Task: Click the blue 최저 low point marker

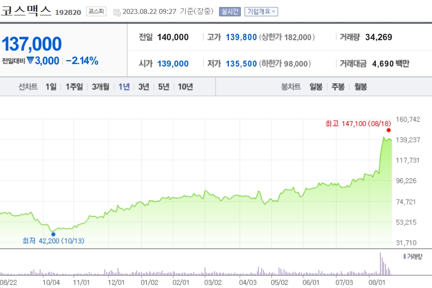Action: coord(53,234)
